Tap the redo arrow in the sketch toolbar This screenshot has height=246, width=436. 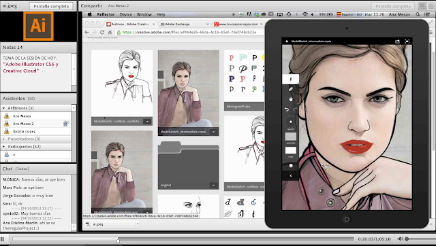(295, 109)
